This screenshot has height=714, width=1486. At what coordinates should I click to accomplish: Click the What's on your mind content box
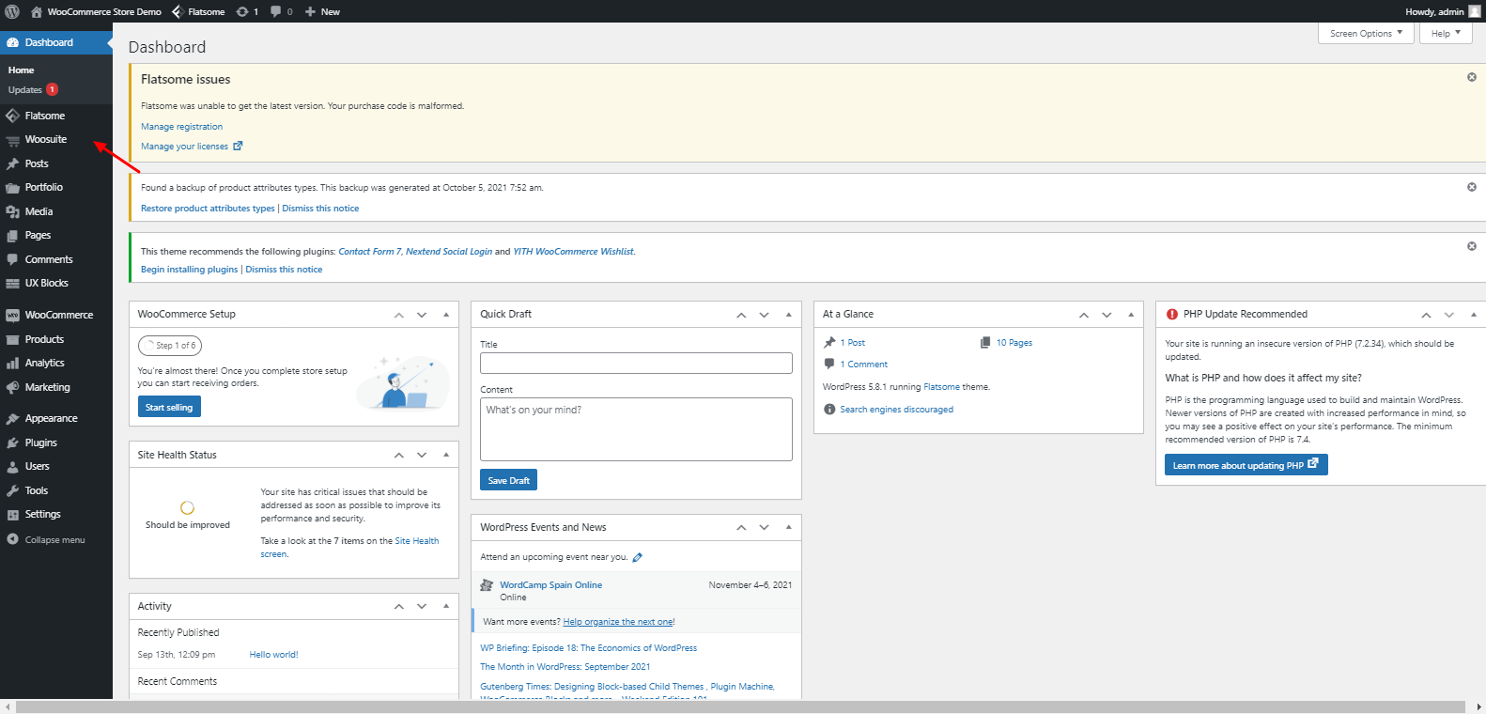click(x=636, y=429)
